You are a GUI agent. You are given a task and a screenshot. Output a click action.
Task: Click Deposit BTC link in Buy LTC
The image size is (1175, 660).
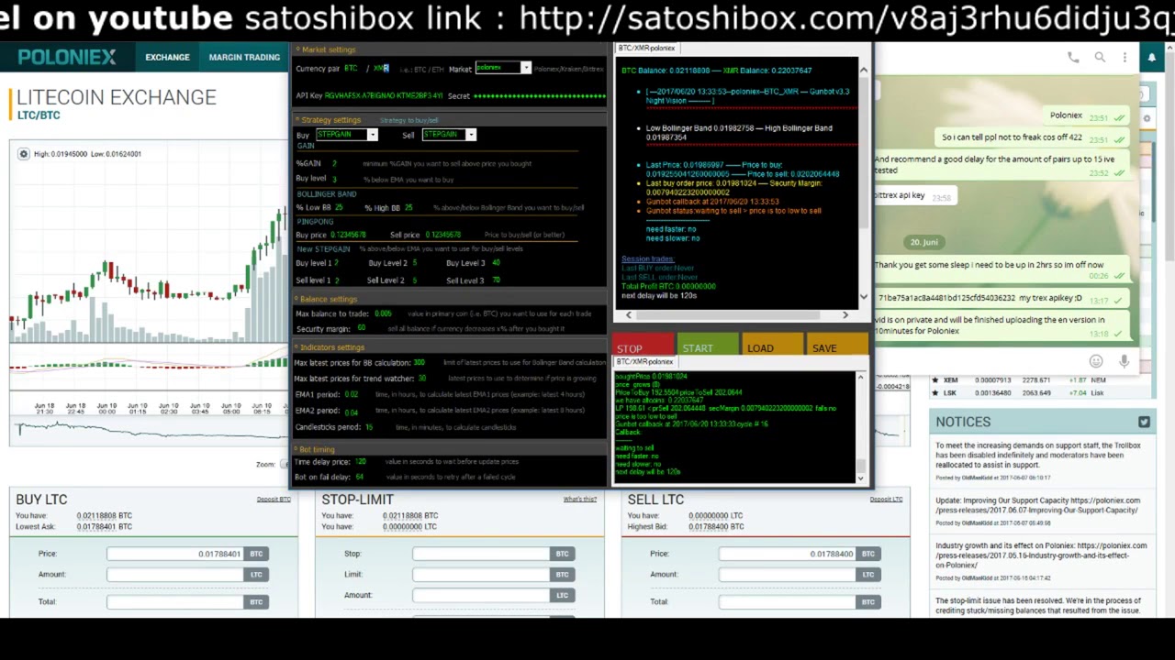(274, 500)
